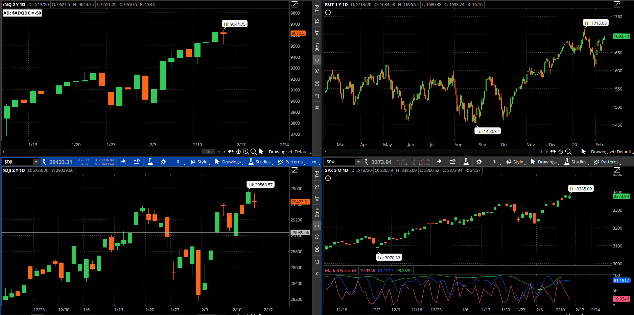The height and width of the screenshot is (315, 634).
Task: Select the crosshair pan tool under the RUT chart
Action: [x=561, y=152]
